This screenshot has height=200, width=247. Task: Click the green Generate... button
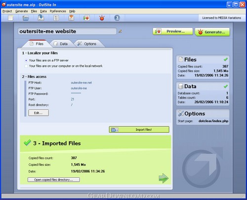[x=212, y=32]
